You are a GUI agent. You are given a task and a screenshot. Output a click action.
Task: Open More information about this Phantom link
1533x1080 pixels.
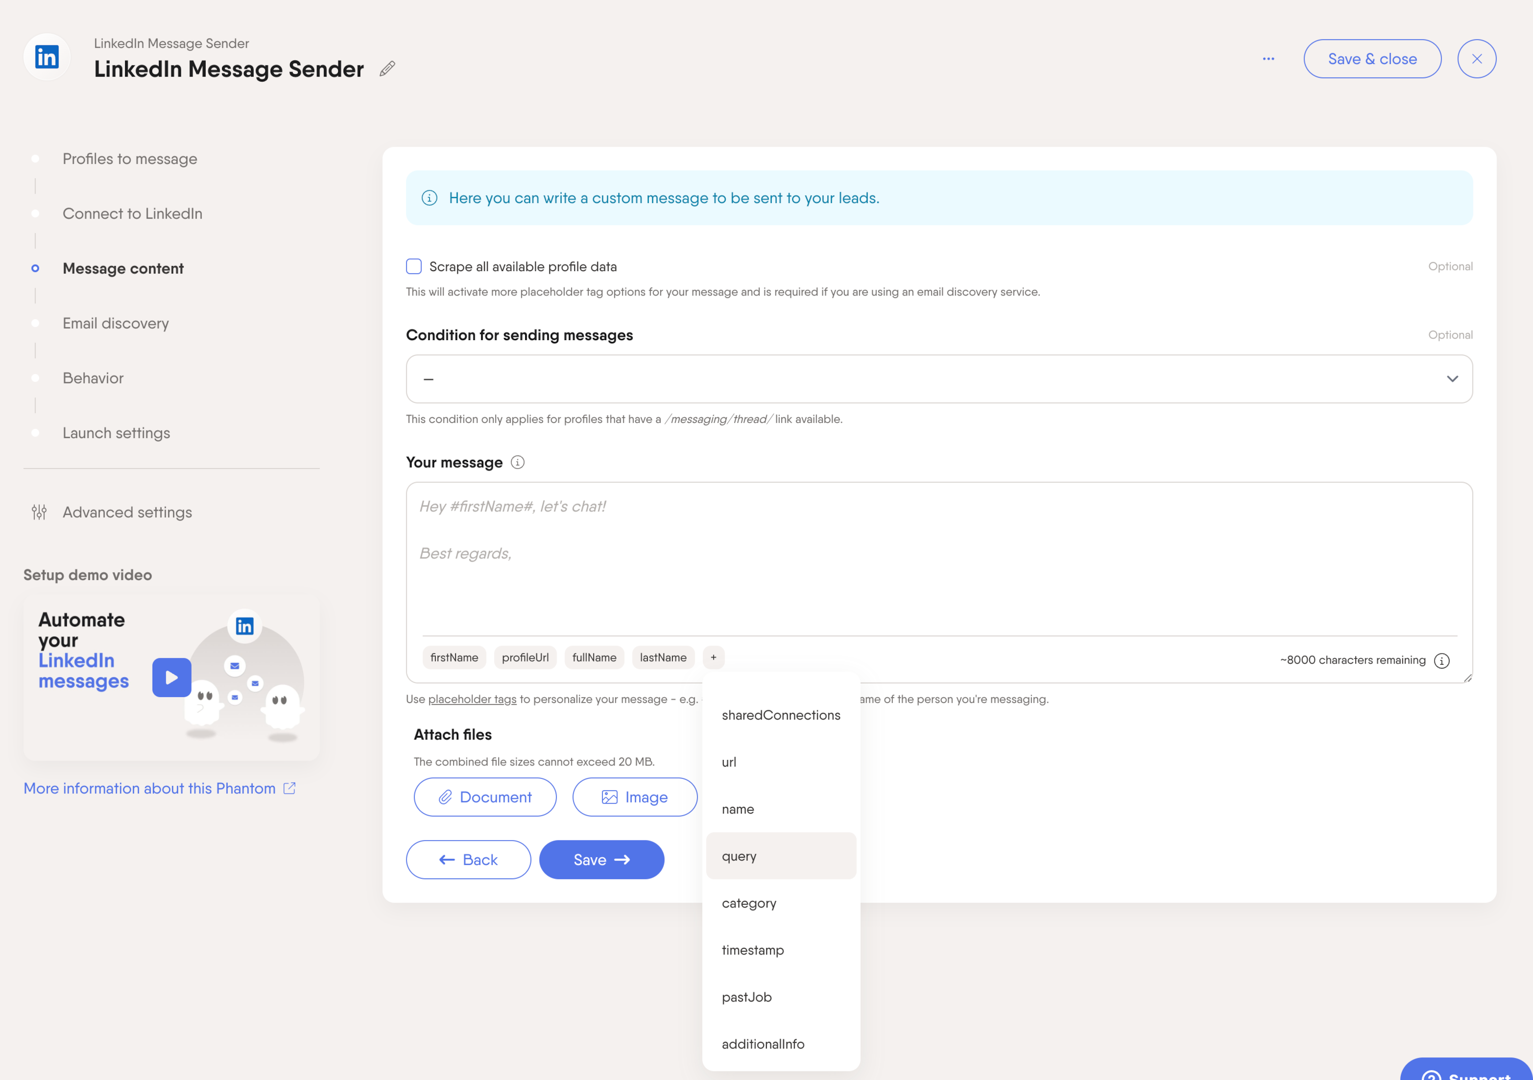tap(150, 788)
